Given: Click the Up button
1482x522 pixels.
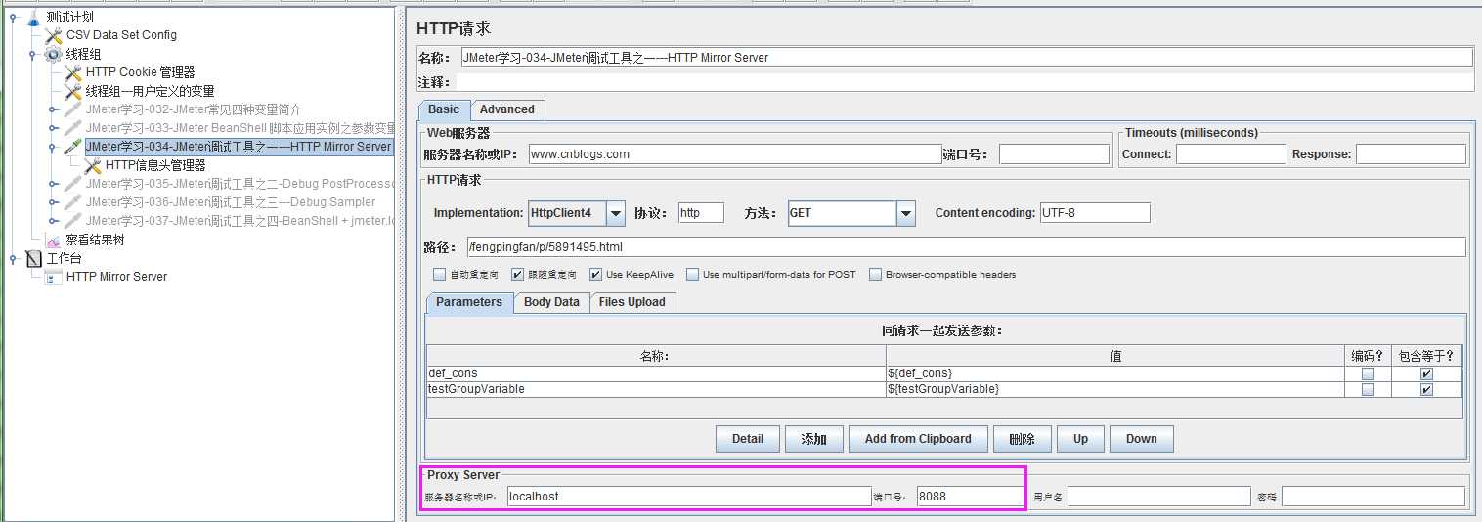Looking at the screenshot, I should coord(1080,439).
